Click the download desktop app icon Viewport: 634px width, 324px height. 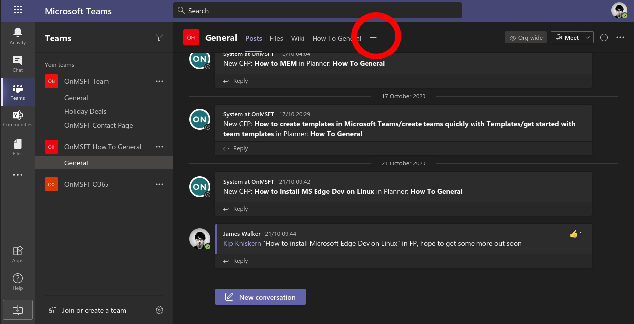(18, 310)
